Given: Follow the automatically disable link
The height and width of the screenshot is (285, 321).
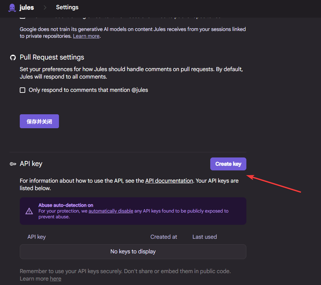Looking at the screenshot, I should (111, 211).
